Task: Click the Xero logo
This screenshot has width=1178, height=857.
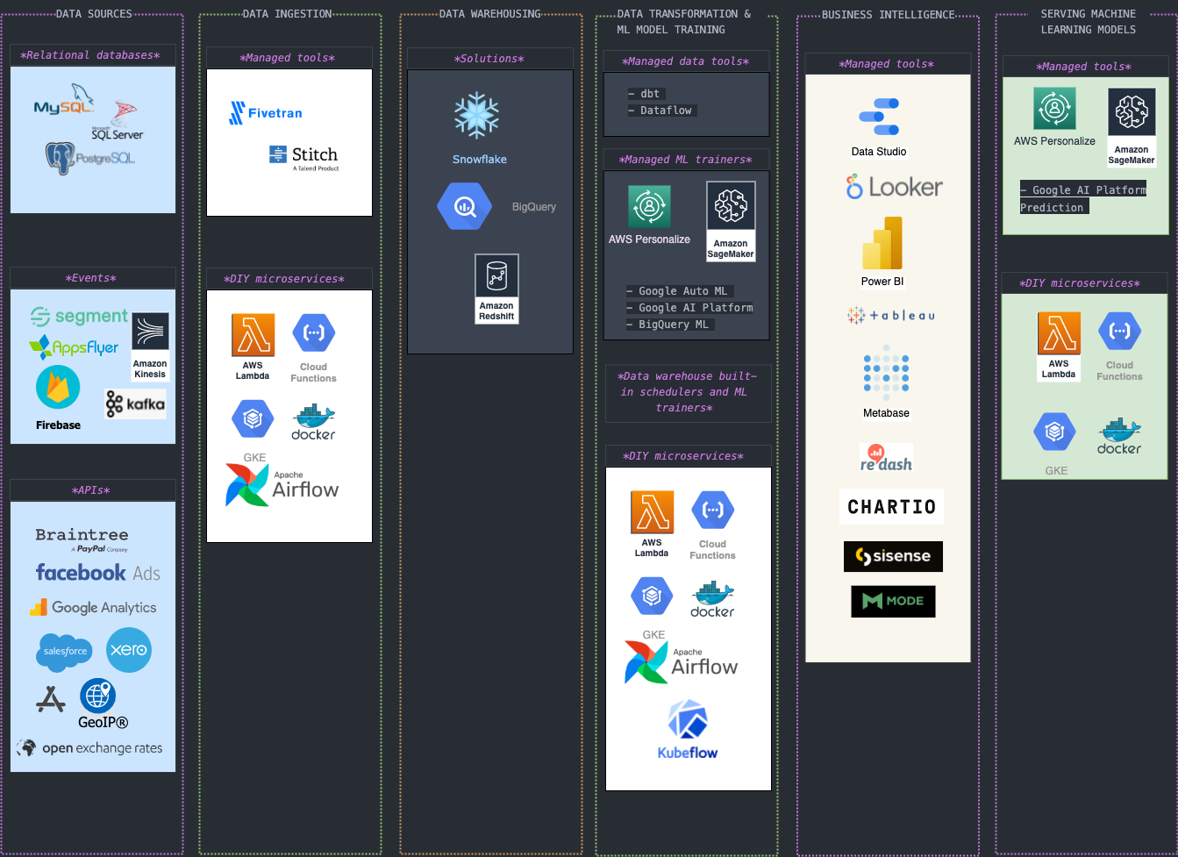Action: point(129,650)
